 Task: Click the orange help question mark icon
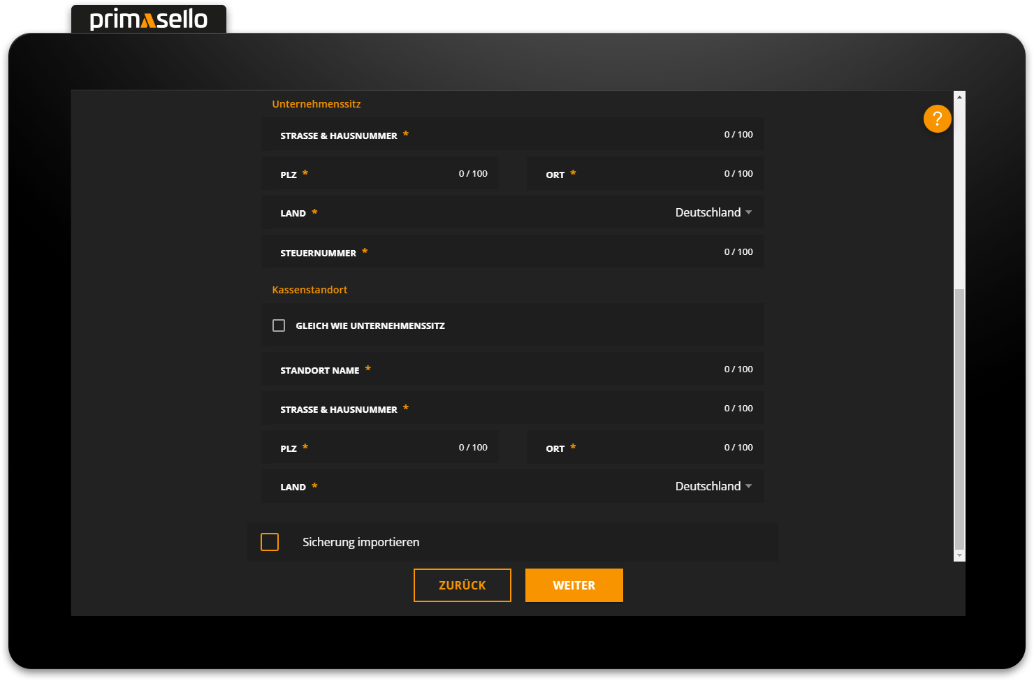[937, 119]
